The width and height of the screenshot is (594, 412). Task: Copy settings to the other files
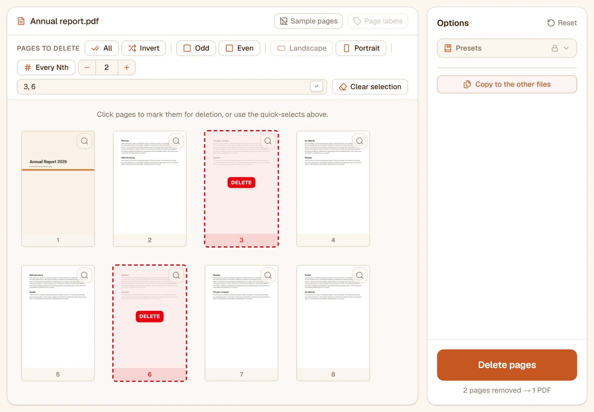507,84
